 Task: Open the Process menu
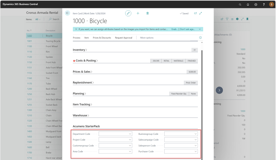[x=76, y=38]
